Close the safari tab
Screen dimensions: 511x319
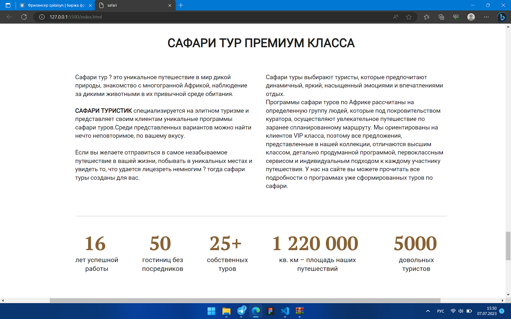pyautogui.click(x=170, y=5)
